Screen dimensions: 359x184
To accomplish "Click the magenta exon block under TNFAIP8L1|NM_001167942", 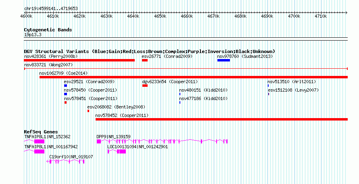I will click(x=39, y=151).
